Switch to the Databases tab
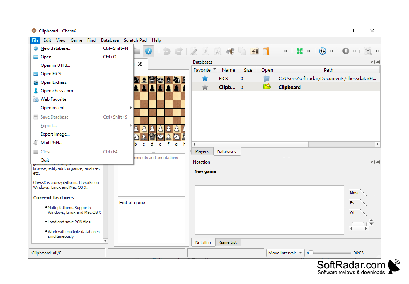Image resolution: width=409 pixels, height=284 pixels. (x=227, y=151)
